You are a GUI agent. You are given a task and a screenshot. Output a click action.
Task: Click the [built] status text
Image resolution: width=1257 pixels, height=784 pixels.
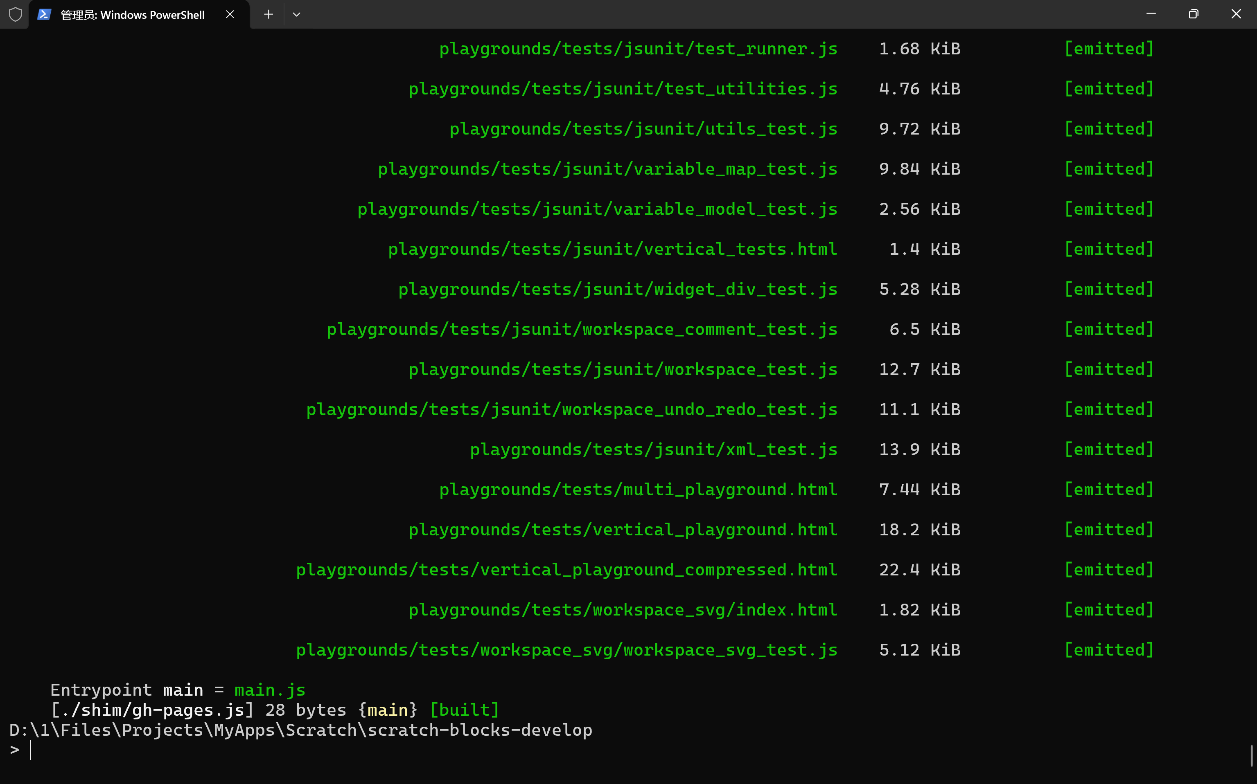click(x=464, y=710)
